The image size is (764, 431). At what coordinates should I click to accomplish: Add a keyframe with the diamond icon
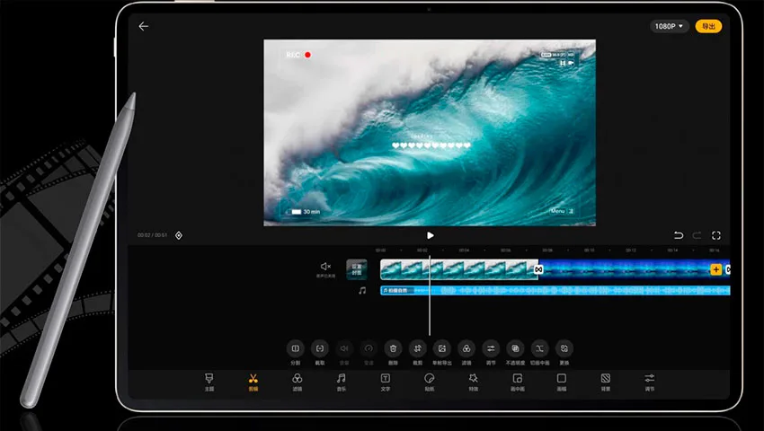click(179, 235)
